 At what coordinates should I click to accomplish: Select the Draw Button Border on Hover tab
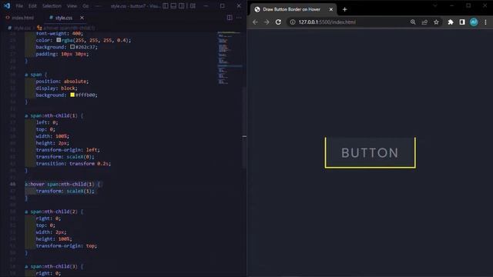click(293, 9)
